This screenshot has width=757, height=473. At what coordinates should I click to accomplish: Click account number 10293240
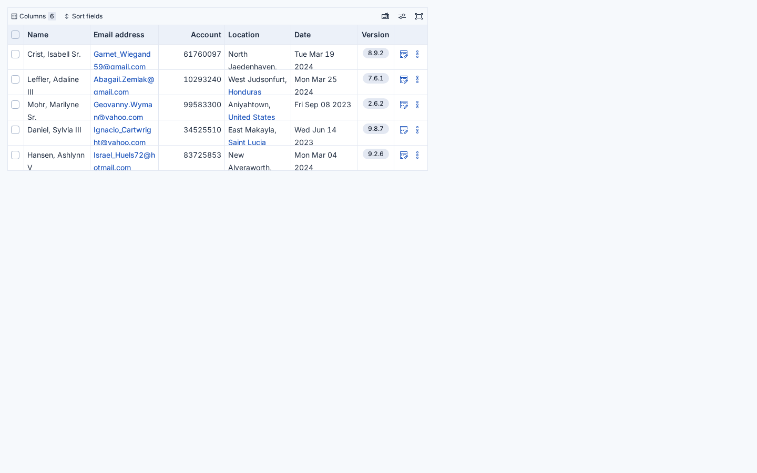(x=202, y=79)
